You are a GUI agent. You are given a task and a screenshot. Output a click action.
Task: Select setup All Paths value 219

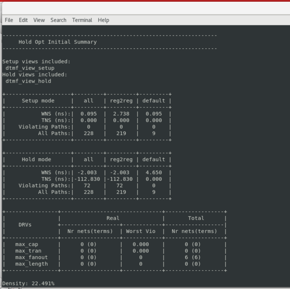coord(121,133)
